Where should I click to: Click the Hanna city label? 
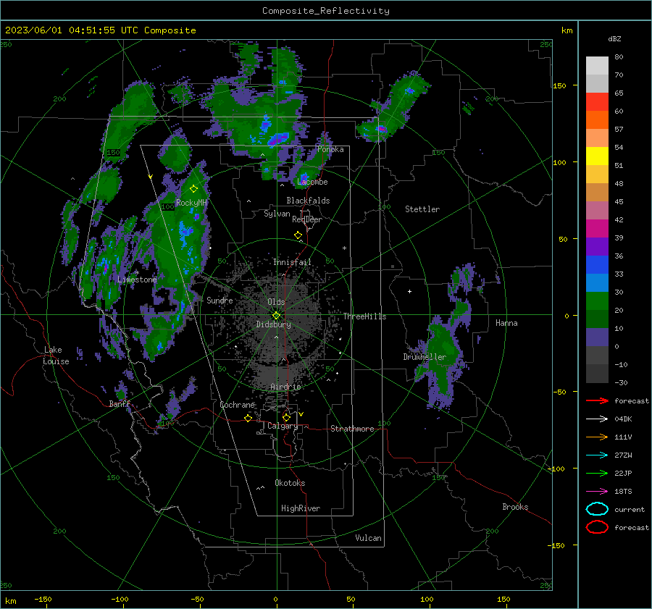pos(506,323)
